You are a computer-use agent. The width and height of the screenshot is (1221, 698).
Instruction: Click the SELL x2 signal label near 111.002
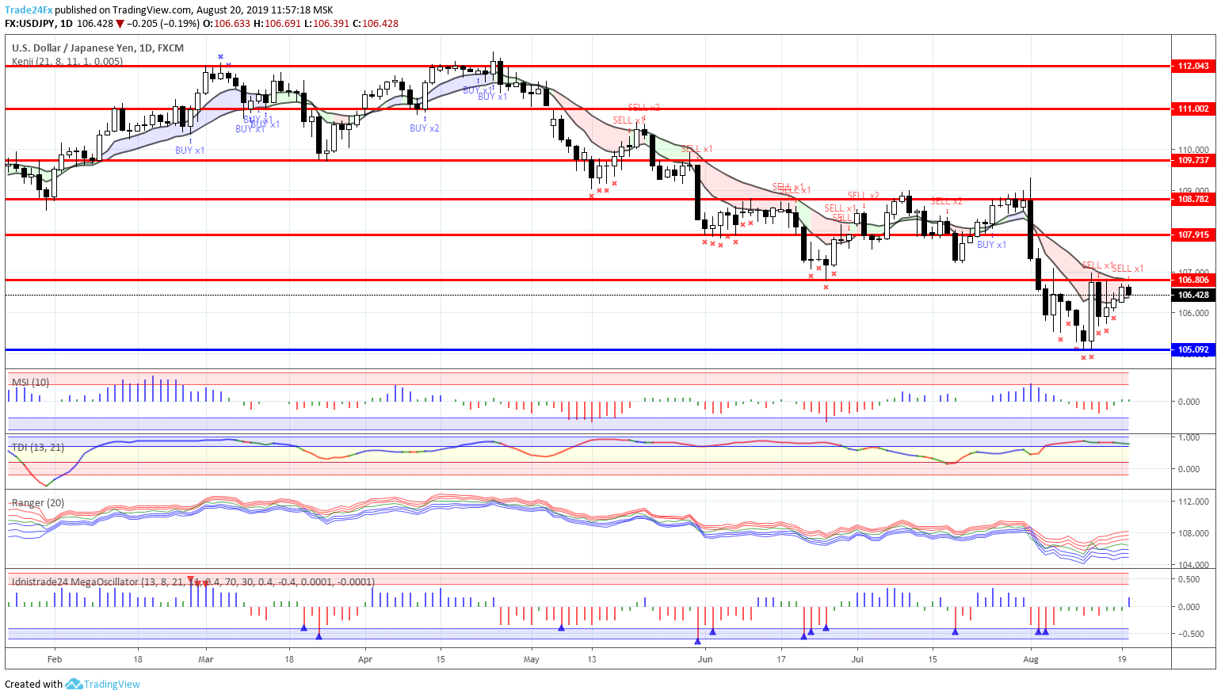tap(643, 107)
